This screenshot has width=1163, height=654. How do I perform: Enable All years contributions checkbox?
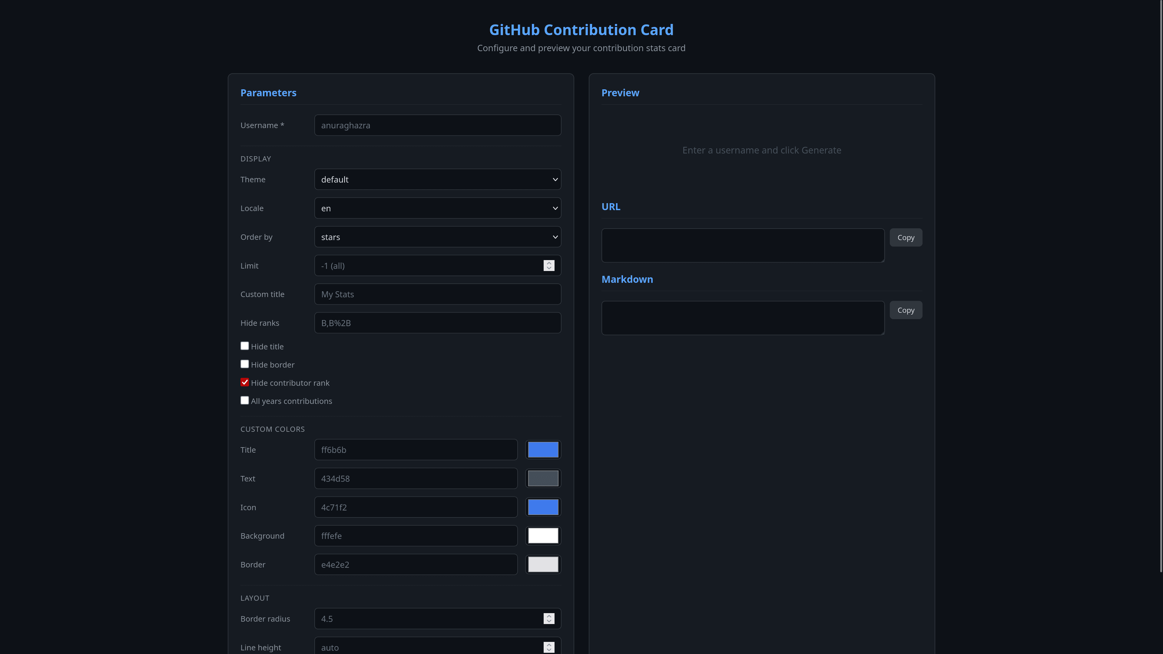click(x=245, y=400)
